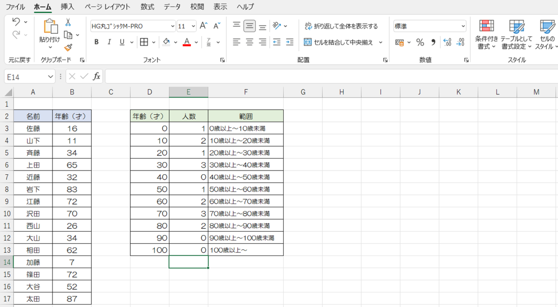Viewport: 558px width, 307px height.
Task: Toggle Bold formatting
Action: pyautogui.click(x=96, y=42)
